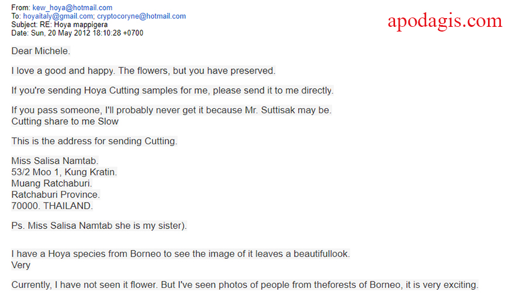The height and width of the screenshot is (302, 526).
Task: Click the name Miss Salisa Namtab in address
Action: tap(55, 161)
